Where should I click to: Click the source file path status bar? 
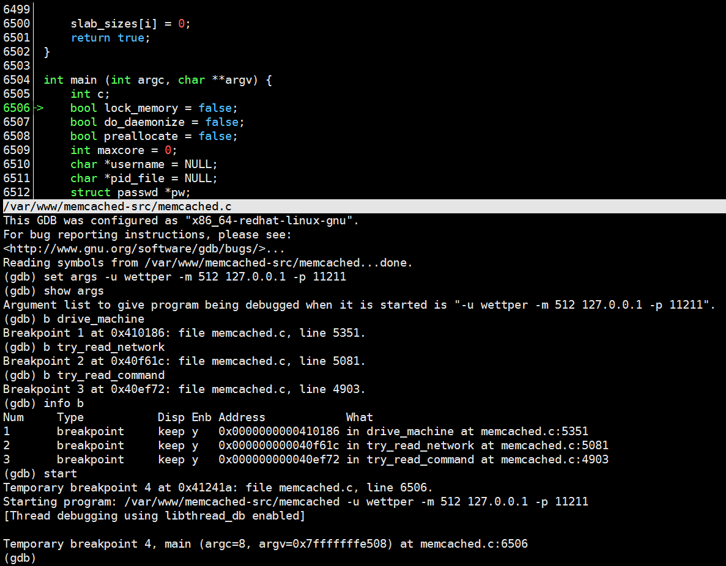pyautogui.click(x=365, y=207)
